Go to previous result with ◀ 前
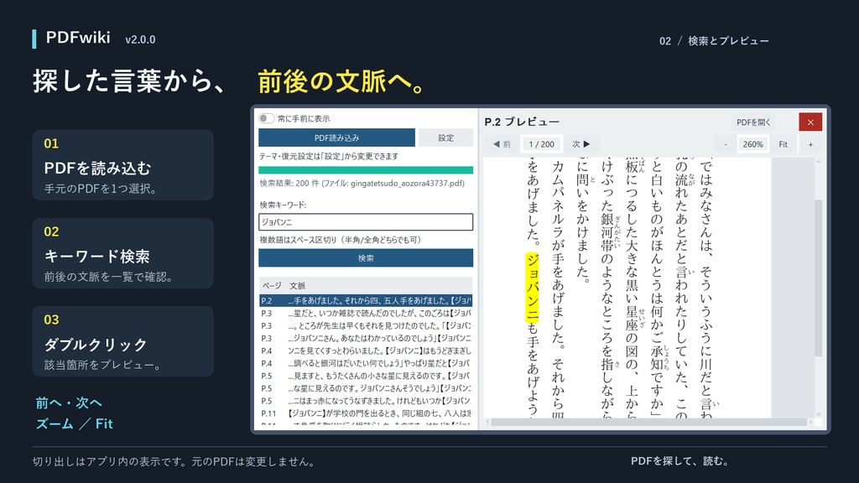 (502, 144)
